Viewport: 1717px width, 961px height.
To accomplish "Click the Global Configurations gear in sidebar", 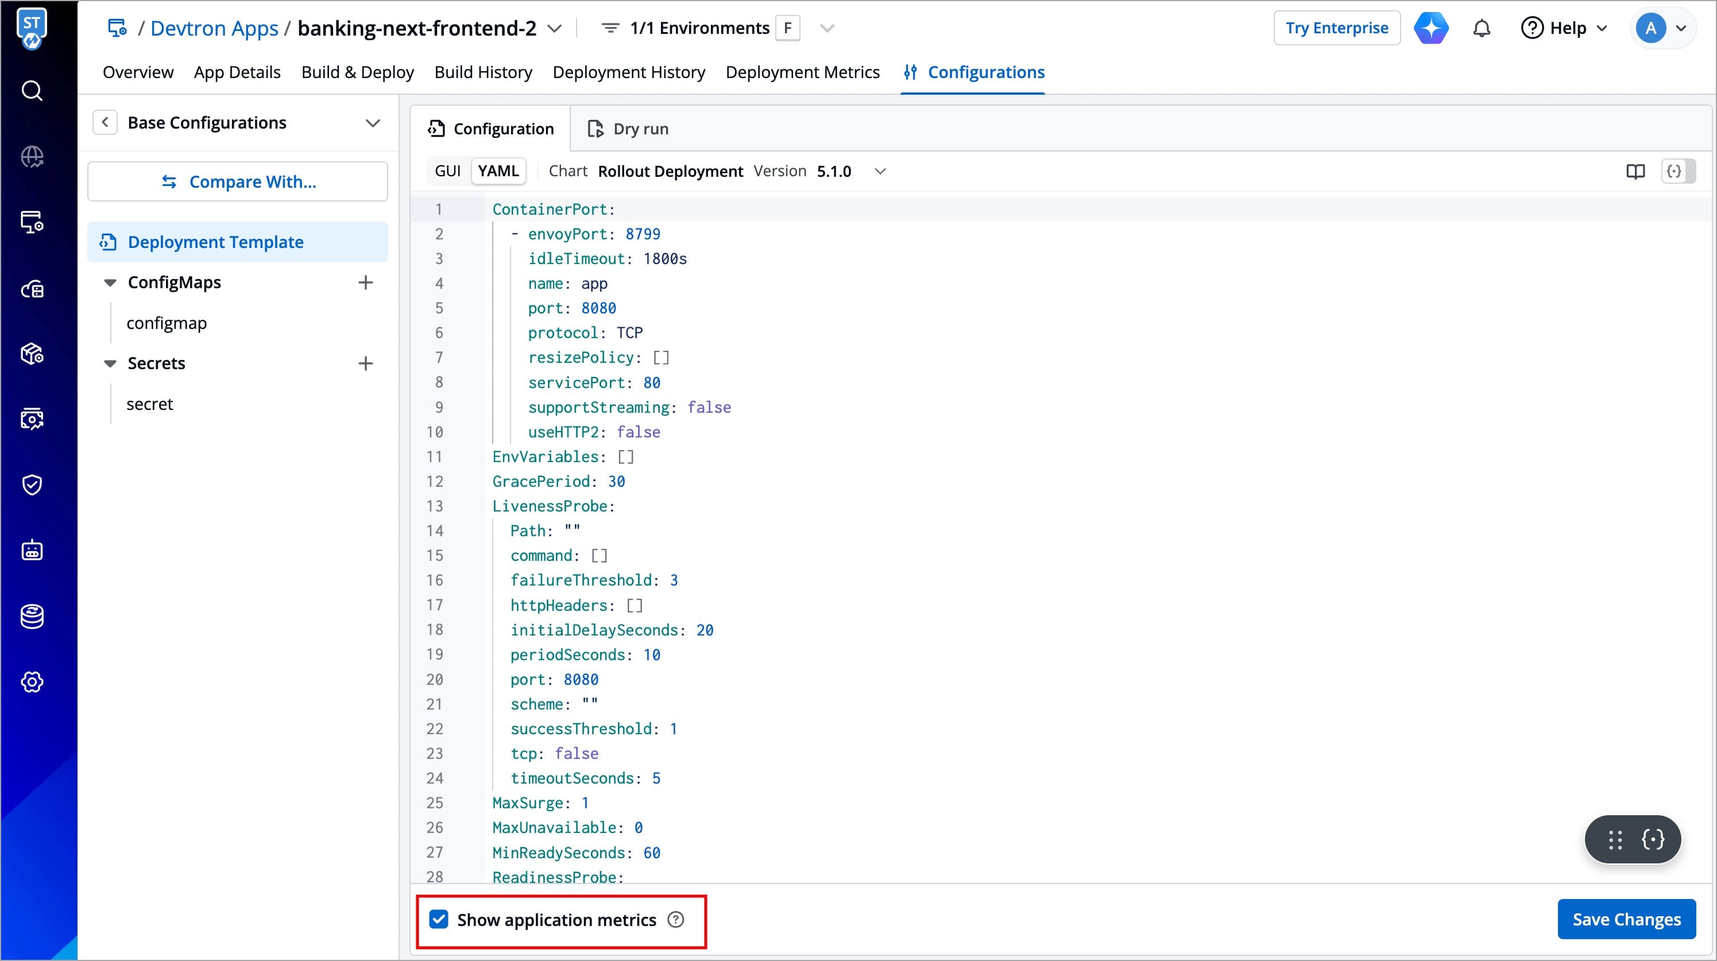I will [x=32, y=682].
